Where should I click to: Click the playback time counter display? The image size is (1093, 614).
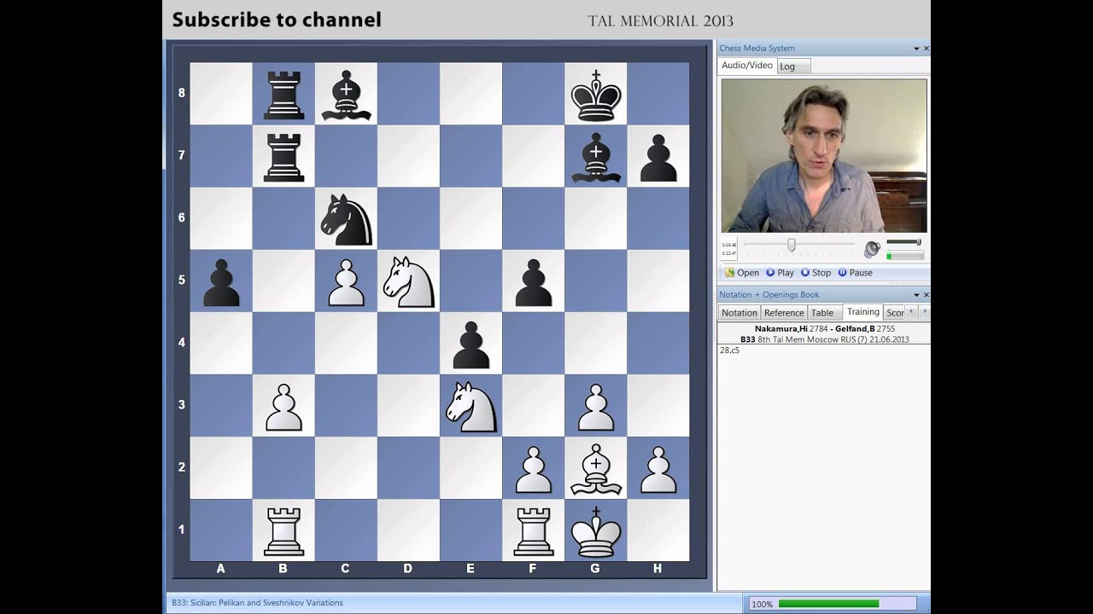coord(730,248)
